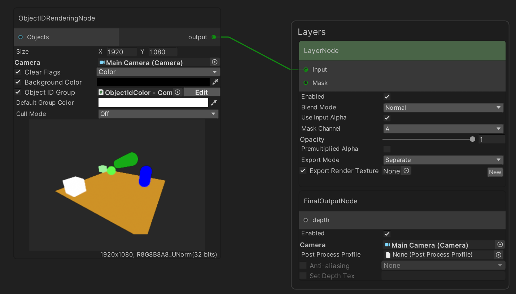This screenshot has width=516, height=294.
Task: Click the FinalOutputNode depth port
Action: click(x=306, y=220)
